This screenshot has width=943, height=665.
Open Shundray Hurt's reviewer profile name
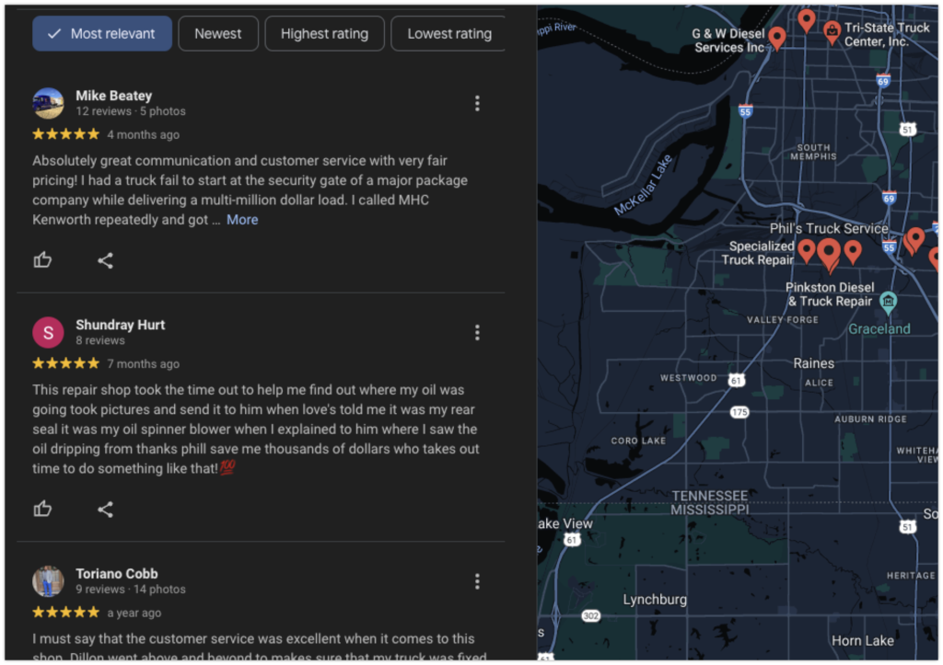click(x=121, y=325)
